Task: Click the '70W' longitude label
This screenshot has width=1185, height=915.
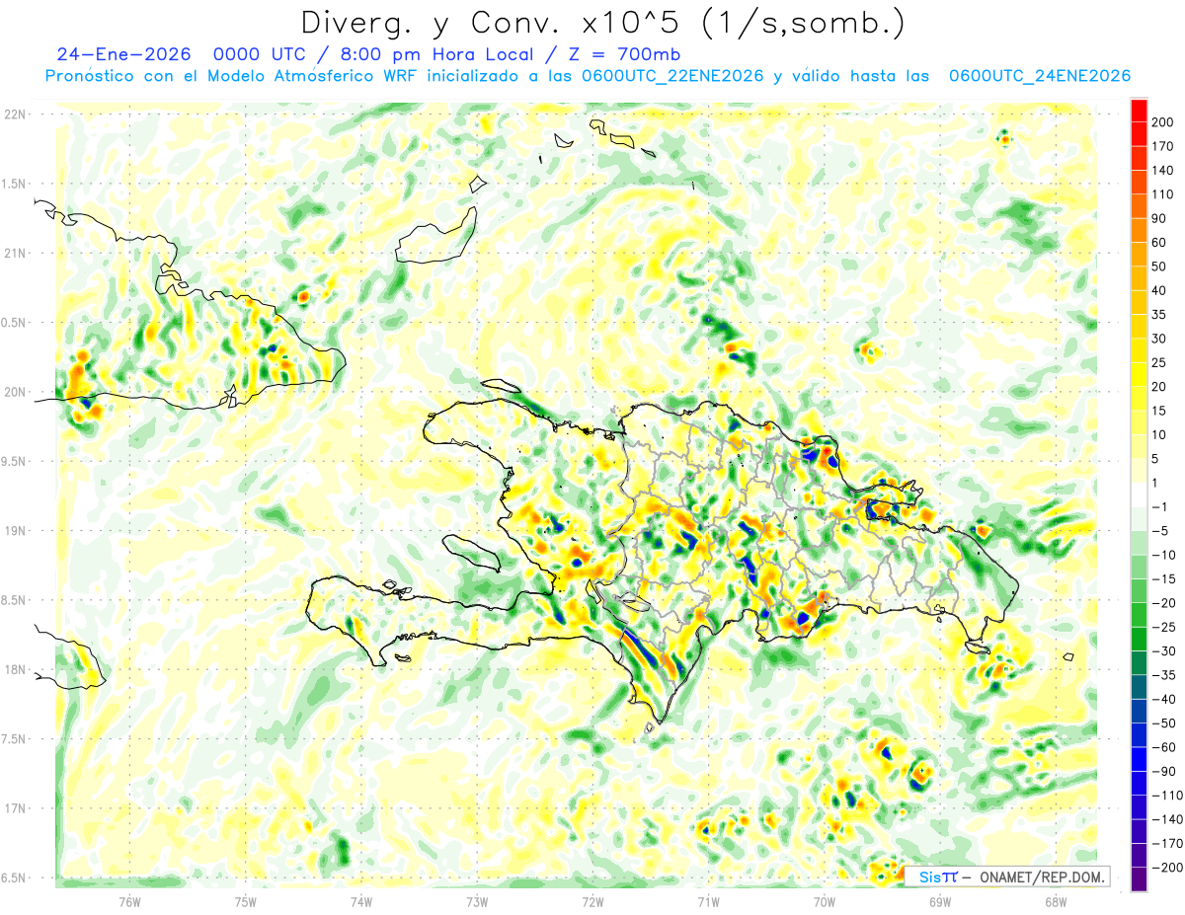Action: click(824, 900)
